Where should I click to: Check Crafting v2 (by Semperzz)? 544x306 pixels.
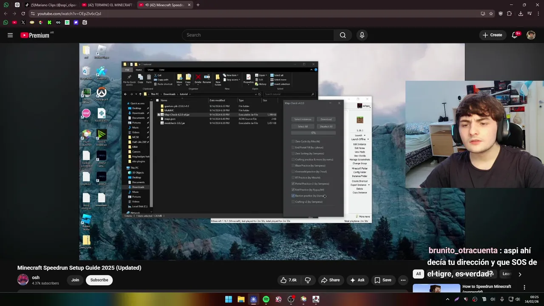tap(293, 202)
